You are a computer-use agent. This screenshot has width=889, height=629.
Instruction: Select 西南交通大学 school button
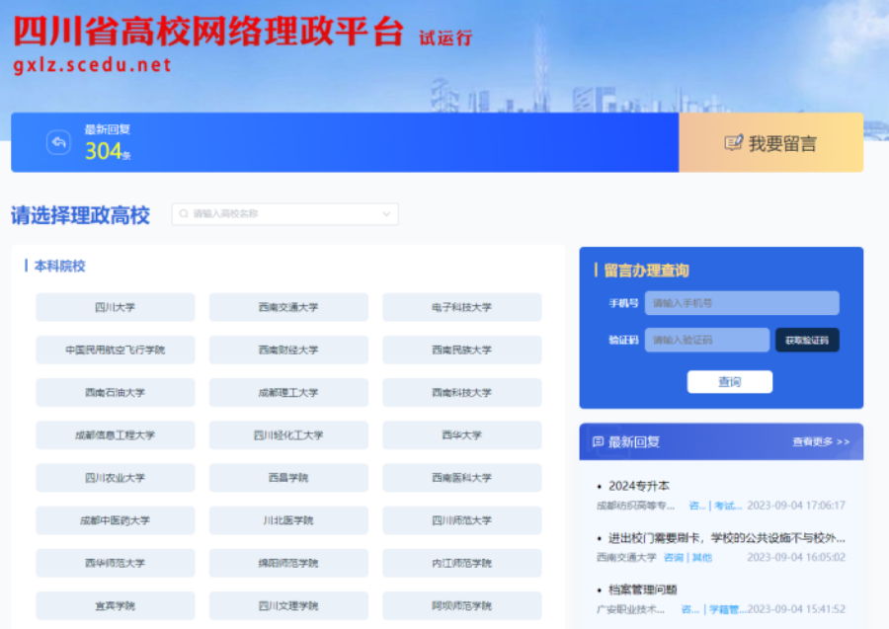click(288, 307)
